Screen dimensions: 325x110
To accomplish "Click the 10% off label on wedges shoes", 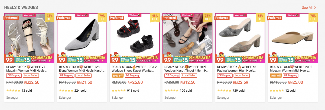I will (118, 76).
